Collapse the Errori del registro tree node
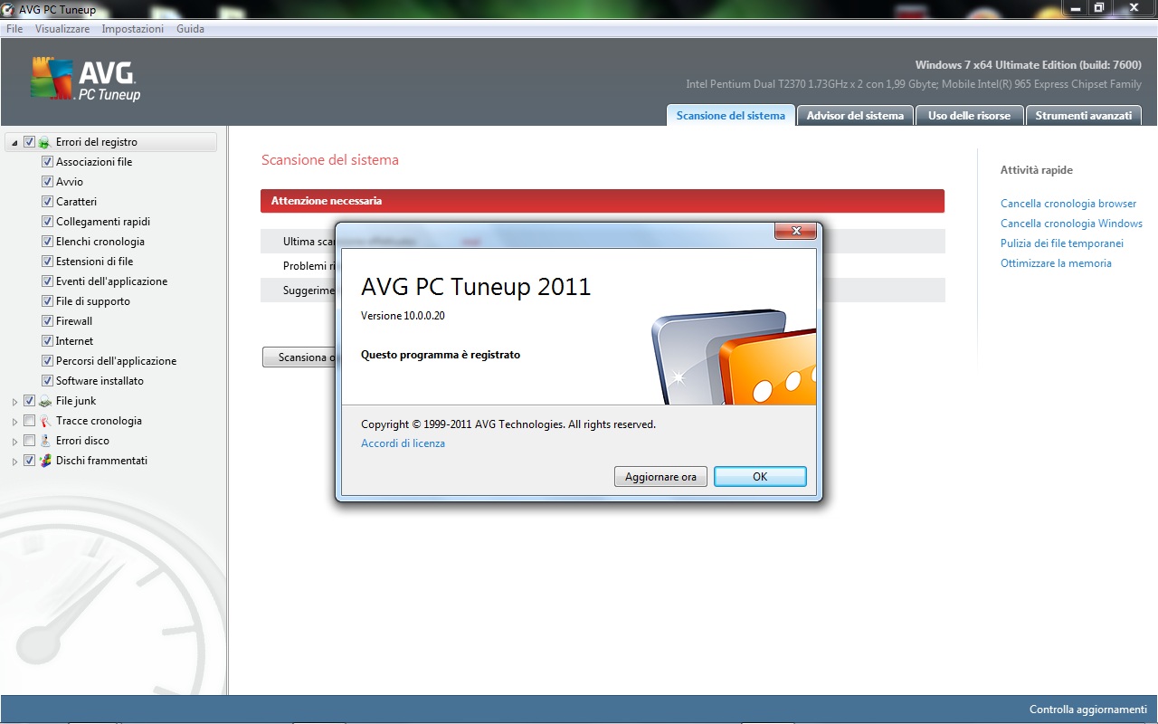 click(14, 143)
